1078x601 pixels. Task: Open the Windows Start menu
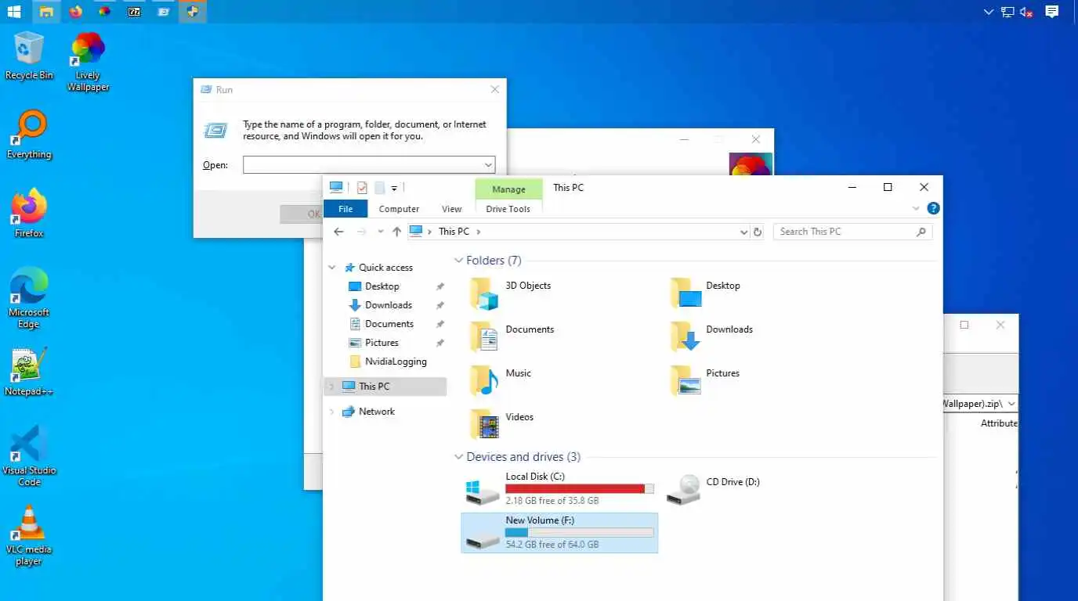(x=14, y=12)
